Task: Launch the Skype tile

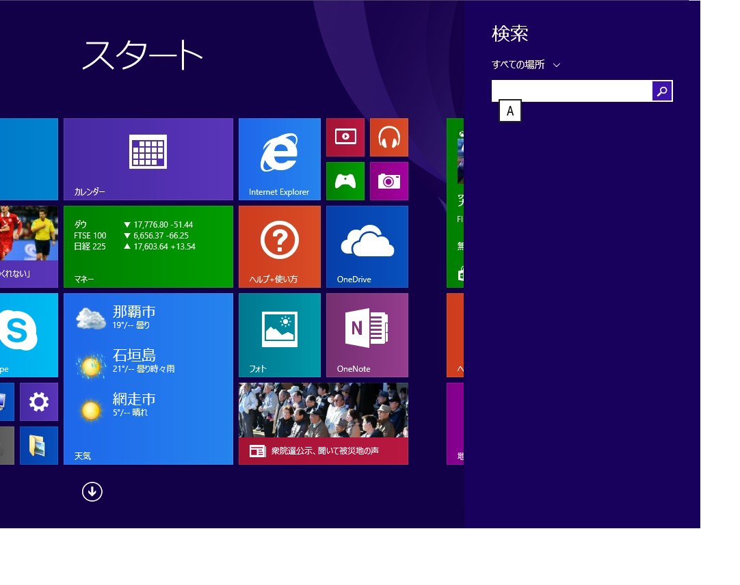Action: pos(27,335)
